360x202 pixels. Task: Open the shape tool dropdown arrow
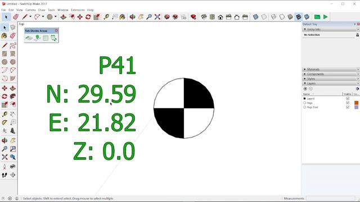click(x=55, y=17)
